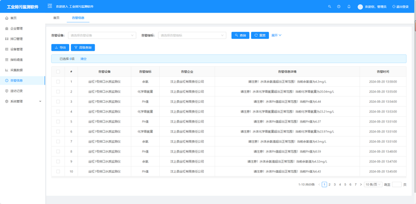Click the 高级查询 advanced query button
Image resolution: width=416 pixels, height=204 pixels.
(83, 47)
